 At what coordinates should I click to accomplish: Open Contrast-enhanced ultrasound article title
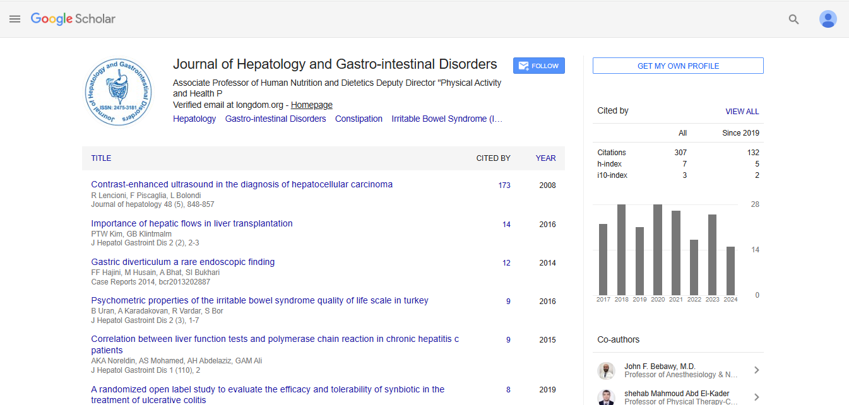coord(242,185)
